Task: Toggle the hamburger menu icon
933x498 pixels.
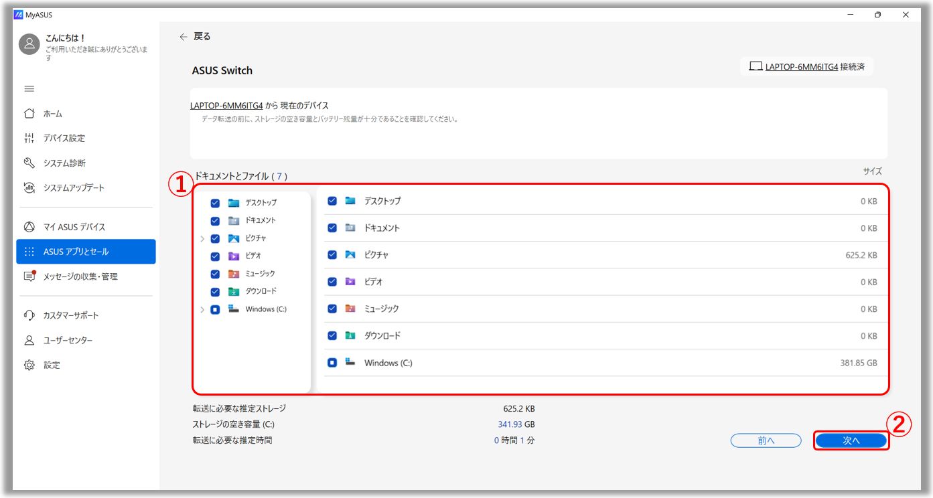Action: [x=29, y=89]
